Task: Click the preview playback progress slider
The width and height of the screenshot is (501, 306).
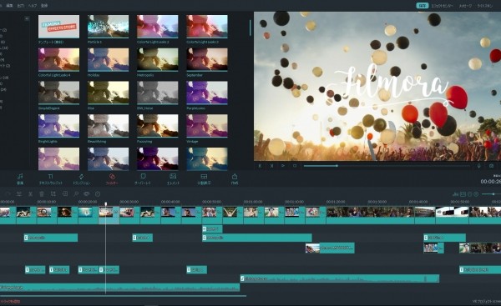Action: [x=387, y=166]
